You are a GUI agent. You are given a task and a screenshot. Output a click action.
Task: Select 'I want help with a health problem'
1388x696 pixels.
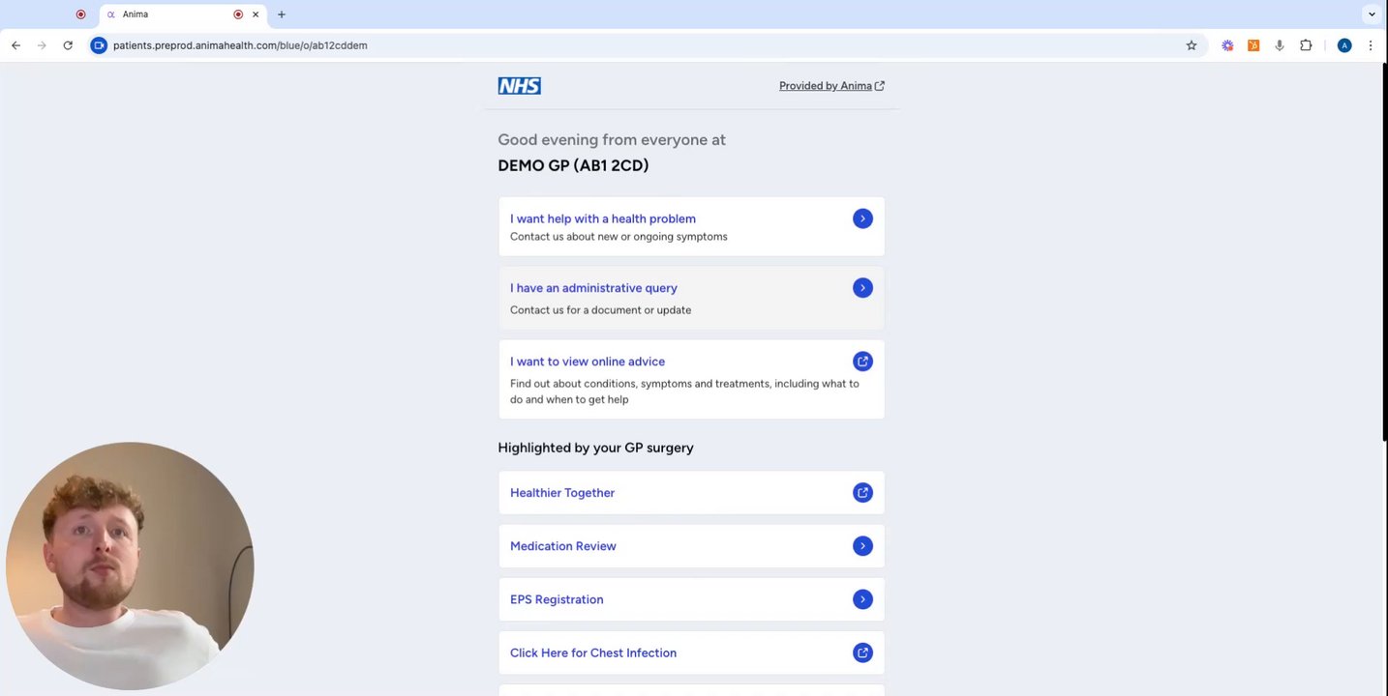tap(602, 218)
